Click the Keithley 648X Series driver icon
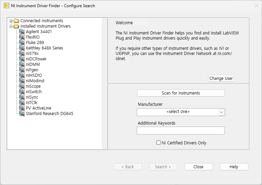 coord(22,48)
